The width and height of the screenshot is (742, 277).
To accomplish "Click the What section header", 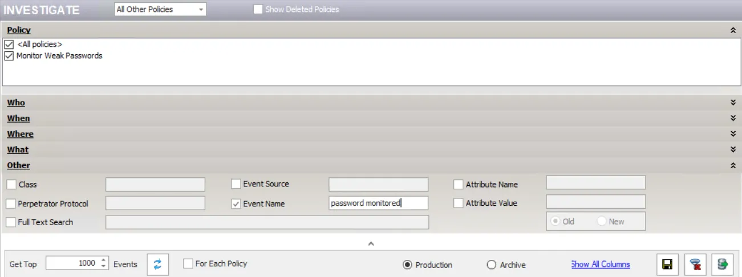I will 18,150.
